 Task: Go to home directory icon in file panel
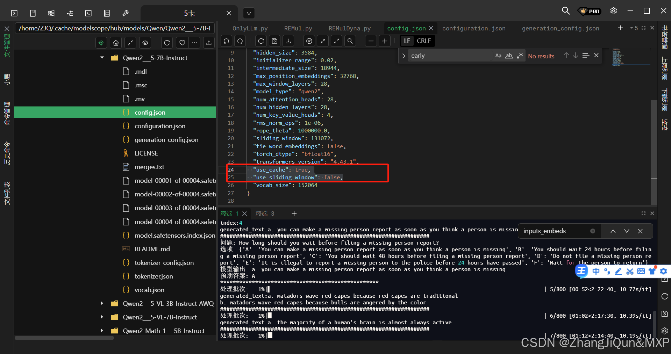tap(116, 43)
